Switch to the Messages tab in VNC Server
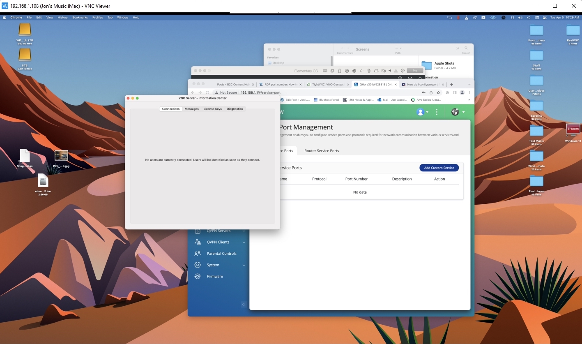Image resolution: width=582 pixels, height=344 pixels. (x=191, y=109)
